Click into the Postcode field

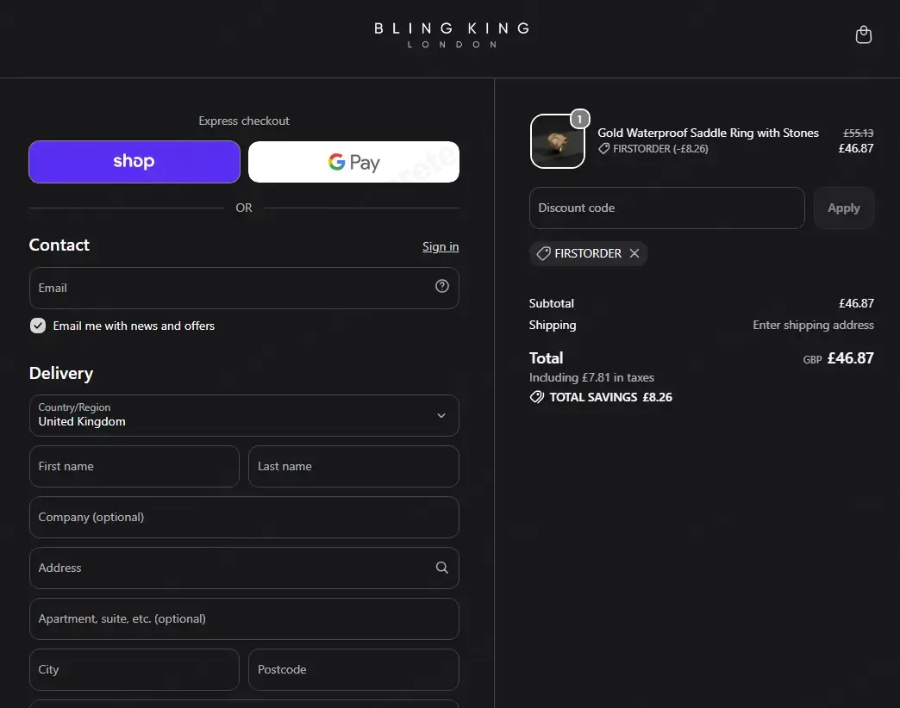(x=353, y=669)
